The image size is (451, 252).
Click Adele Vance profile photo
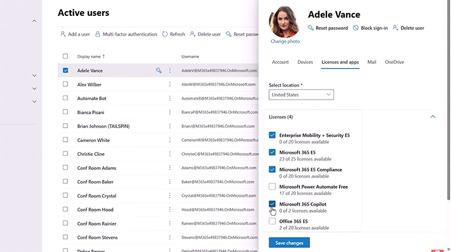[x=284, y=22]
